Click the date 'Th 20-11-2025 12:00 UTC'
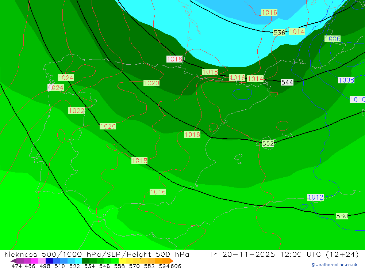This screenshot has height=268, width=365. (265, 254)
